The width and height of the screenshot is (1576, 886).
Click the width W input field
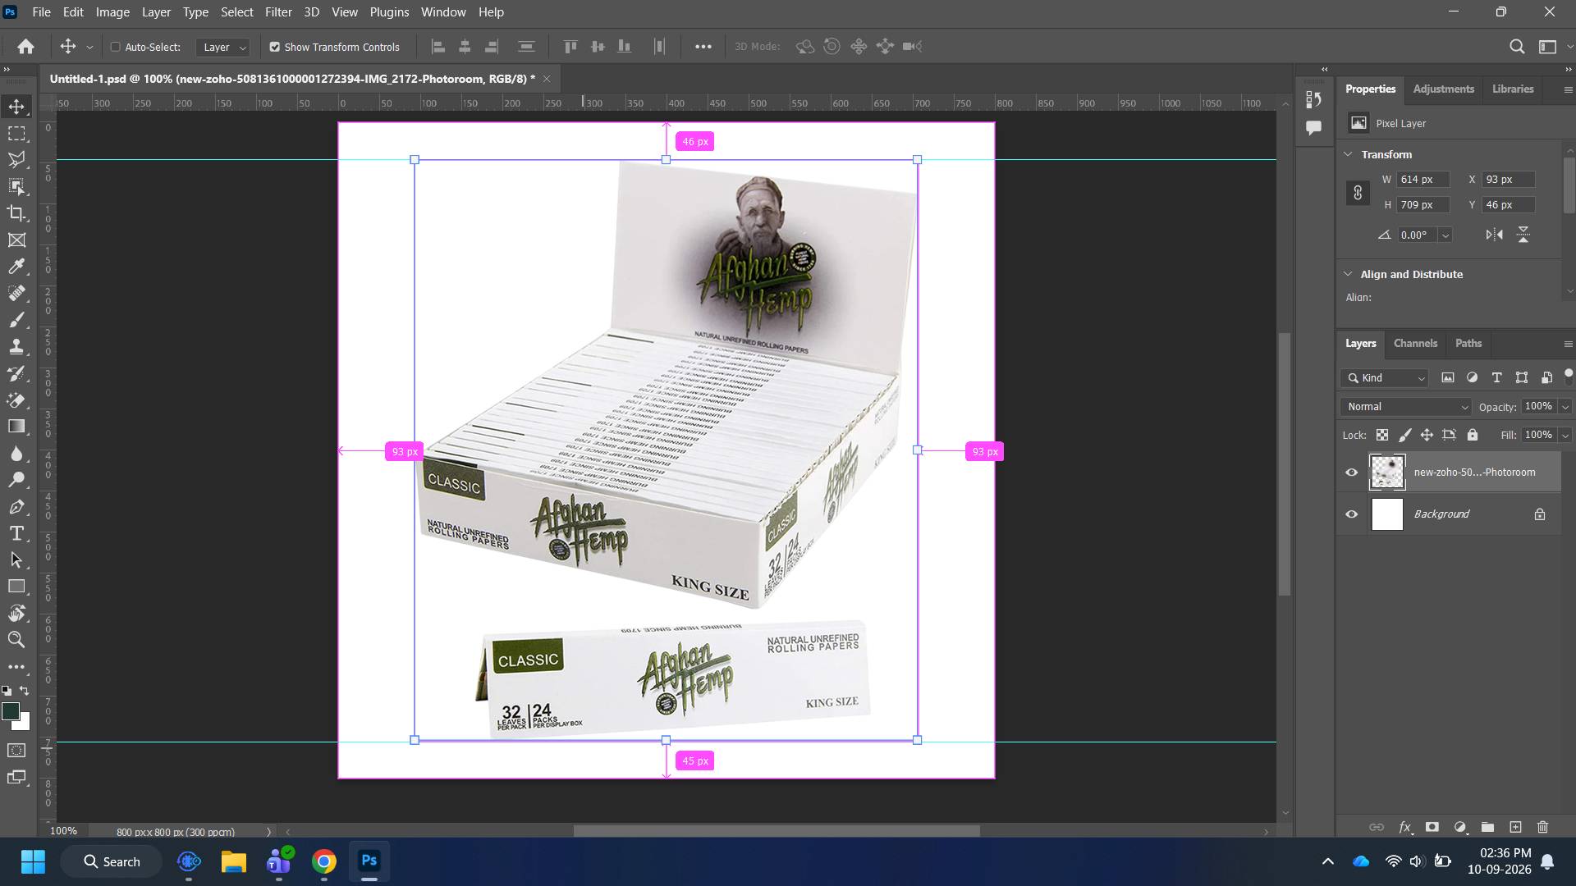[x=1423, y=179]
